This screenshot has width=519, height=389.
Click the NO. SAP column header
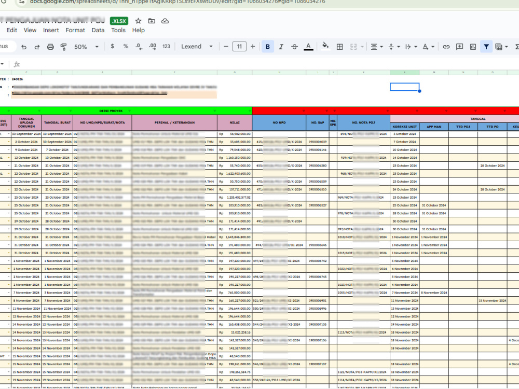[x=318, y=123]
